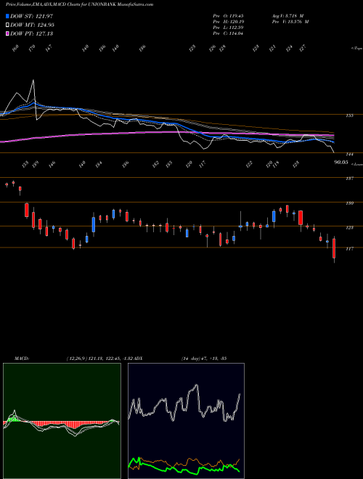Click the '<Lows' row marker

coord(357,164)
